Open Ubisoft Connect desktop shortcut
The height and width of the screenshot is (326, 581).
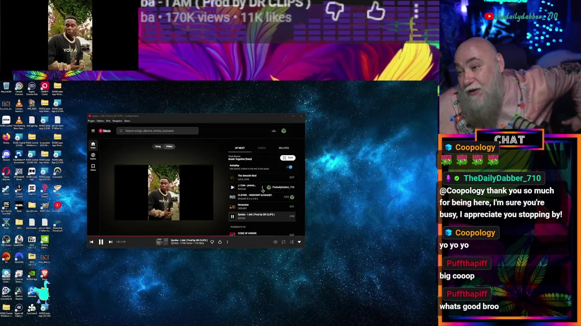point(19,88)
